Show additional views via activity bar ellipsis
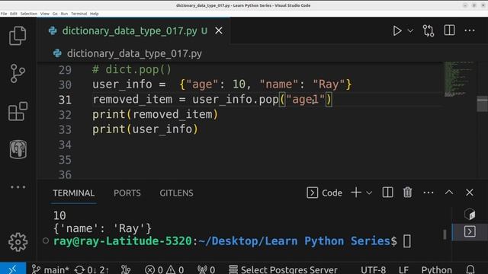The height and width of the screenshot is (274, 488). 18,187
